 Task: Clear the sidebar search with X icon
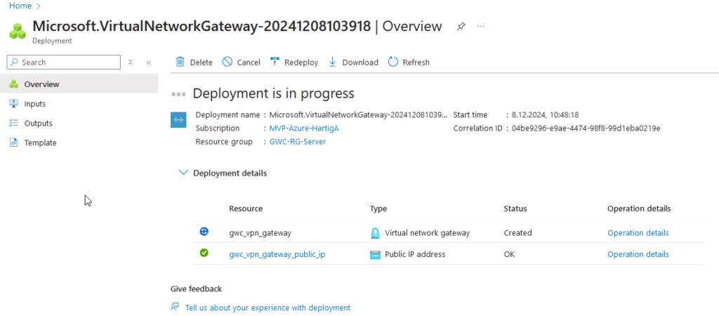130,62
